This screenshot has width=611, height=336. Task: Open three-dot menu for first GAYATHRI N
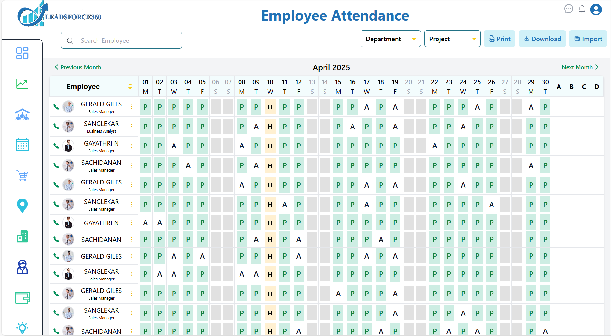132,146
